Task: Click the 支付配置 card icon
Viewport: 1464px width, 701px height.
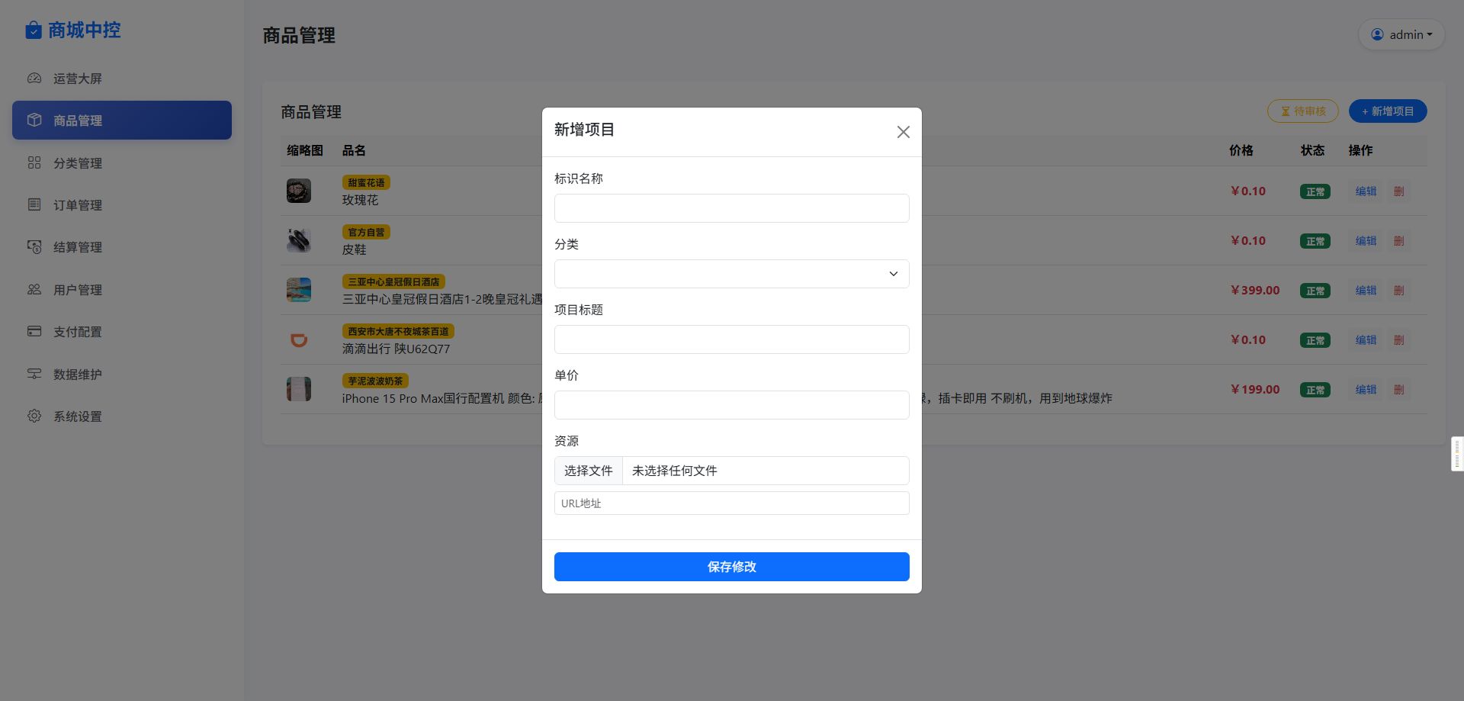Action: click(34, 331)
